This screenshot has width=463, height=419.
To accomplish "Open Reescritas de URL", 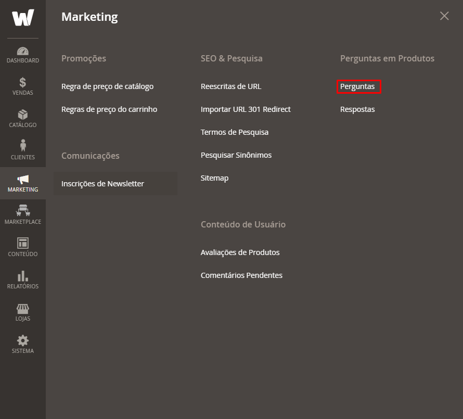I will (231, 86).
